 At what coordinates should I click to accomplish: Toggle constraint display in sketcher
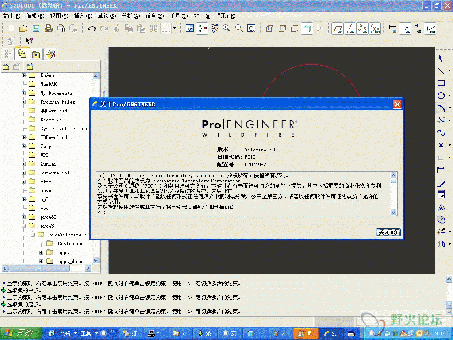click(x=405, y=28)
